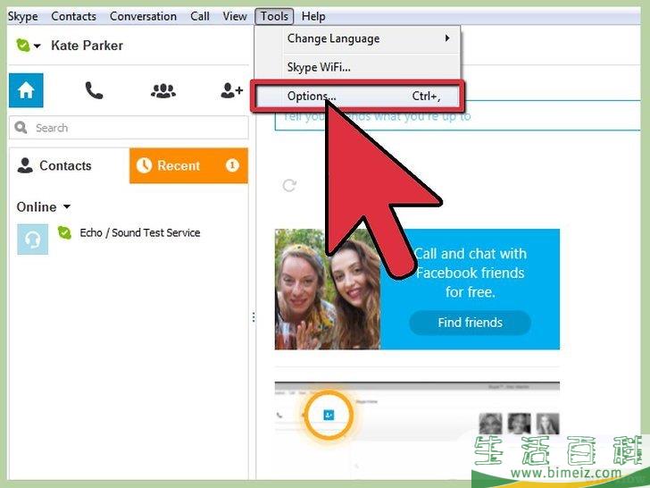The height and width of the screenshot is (488, 650).
Task: Select Echo / Sound Test Service contact
Action: tap(129, 239)
